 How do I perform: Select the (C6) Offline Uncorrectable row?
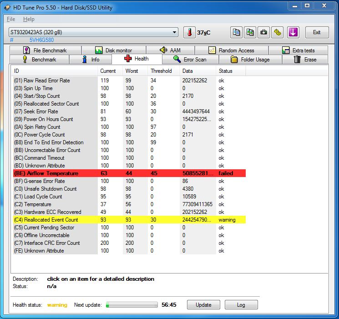coord(129,235)
